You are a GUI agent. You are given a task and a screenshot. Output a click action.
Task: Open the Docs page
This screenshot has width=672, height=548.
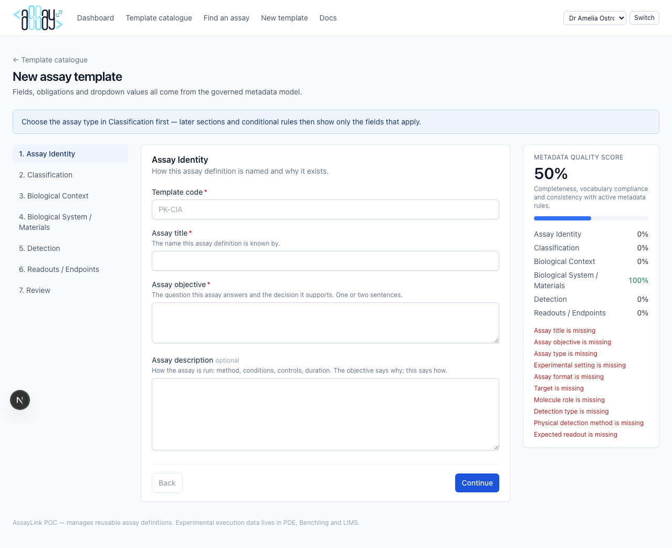pos(328,18)
